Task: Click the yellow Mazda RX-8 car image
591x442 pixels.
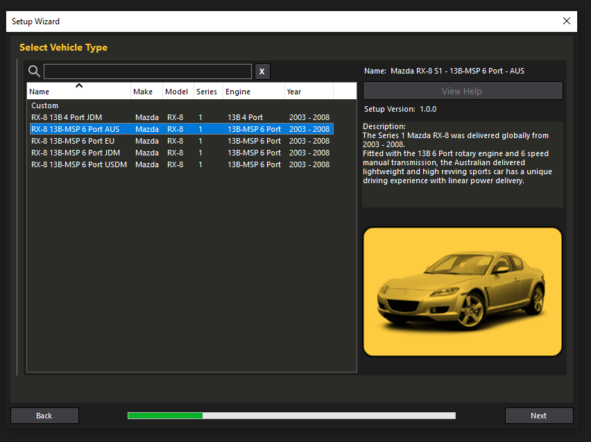Action: [463, 291]
